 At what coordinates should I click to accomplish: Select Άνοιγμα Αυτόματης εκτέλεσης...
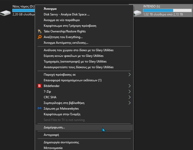pyautogui.click(x=84, y=43)
